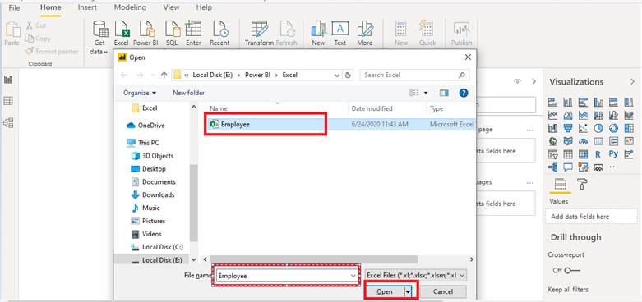This screenshot has width=642, height=302.
Task: Toggle the Cross-report switch
Action: click(571, 271)
